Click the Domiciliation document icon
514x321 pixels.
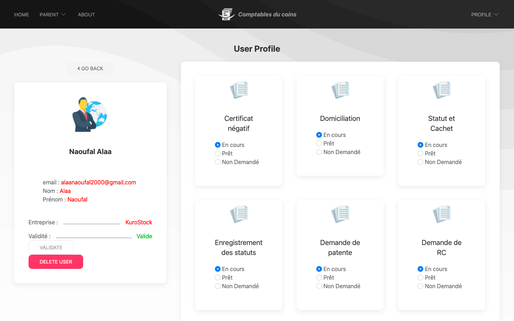(340, 90)
